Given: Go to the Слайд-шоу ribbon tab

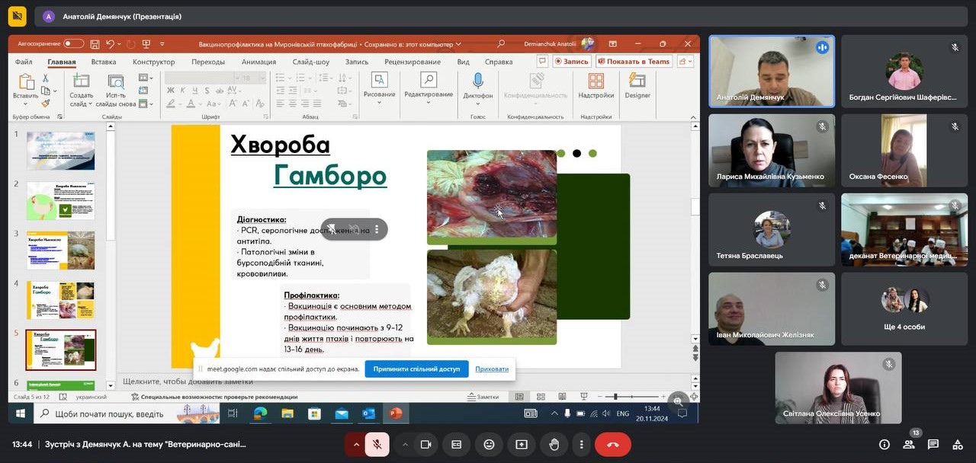Looking at the screenshot, I should point(311,62).
